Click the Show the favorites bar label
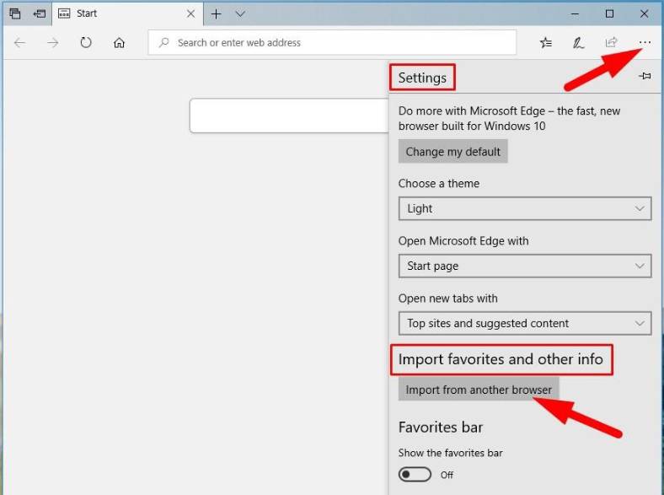This screenshot has width=664, height=495. pyautogui.click(x=450, y=453)
